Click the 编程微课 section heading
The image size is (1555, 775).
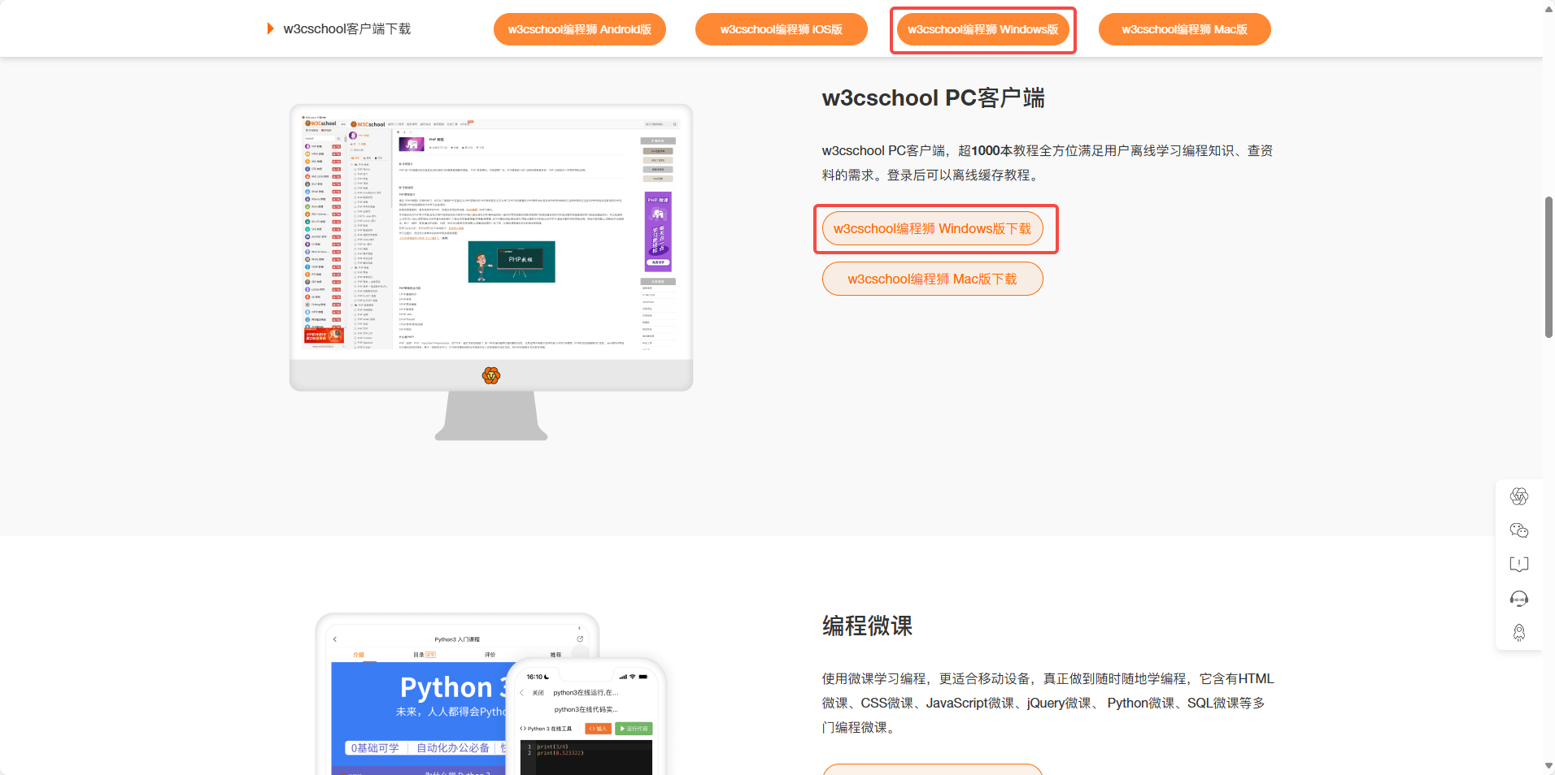pos(867,626)
